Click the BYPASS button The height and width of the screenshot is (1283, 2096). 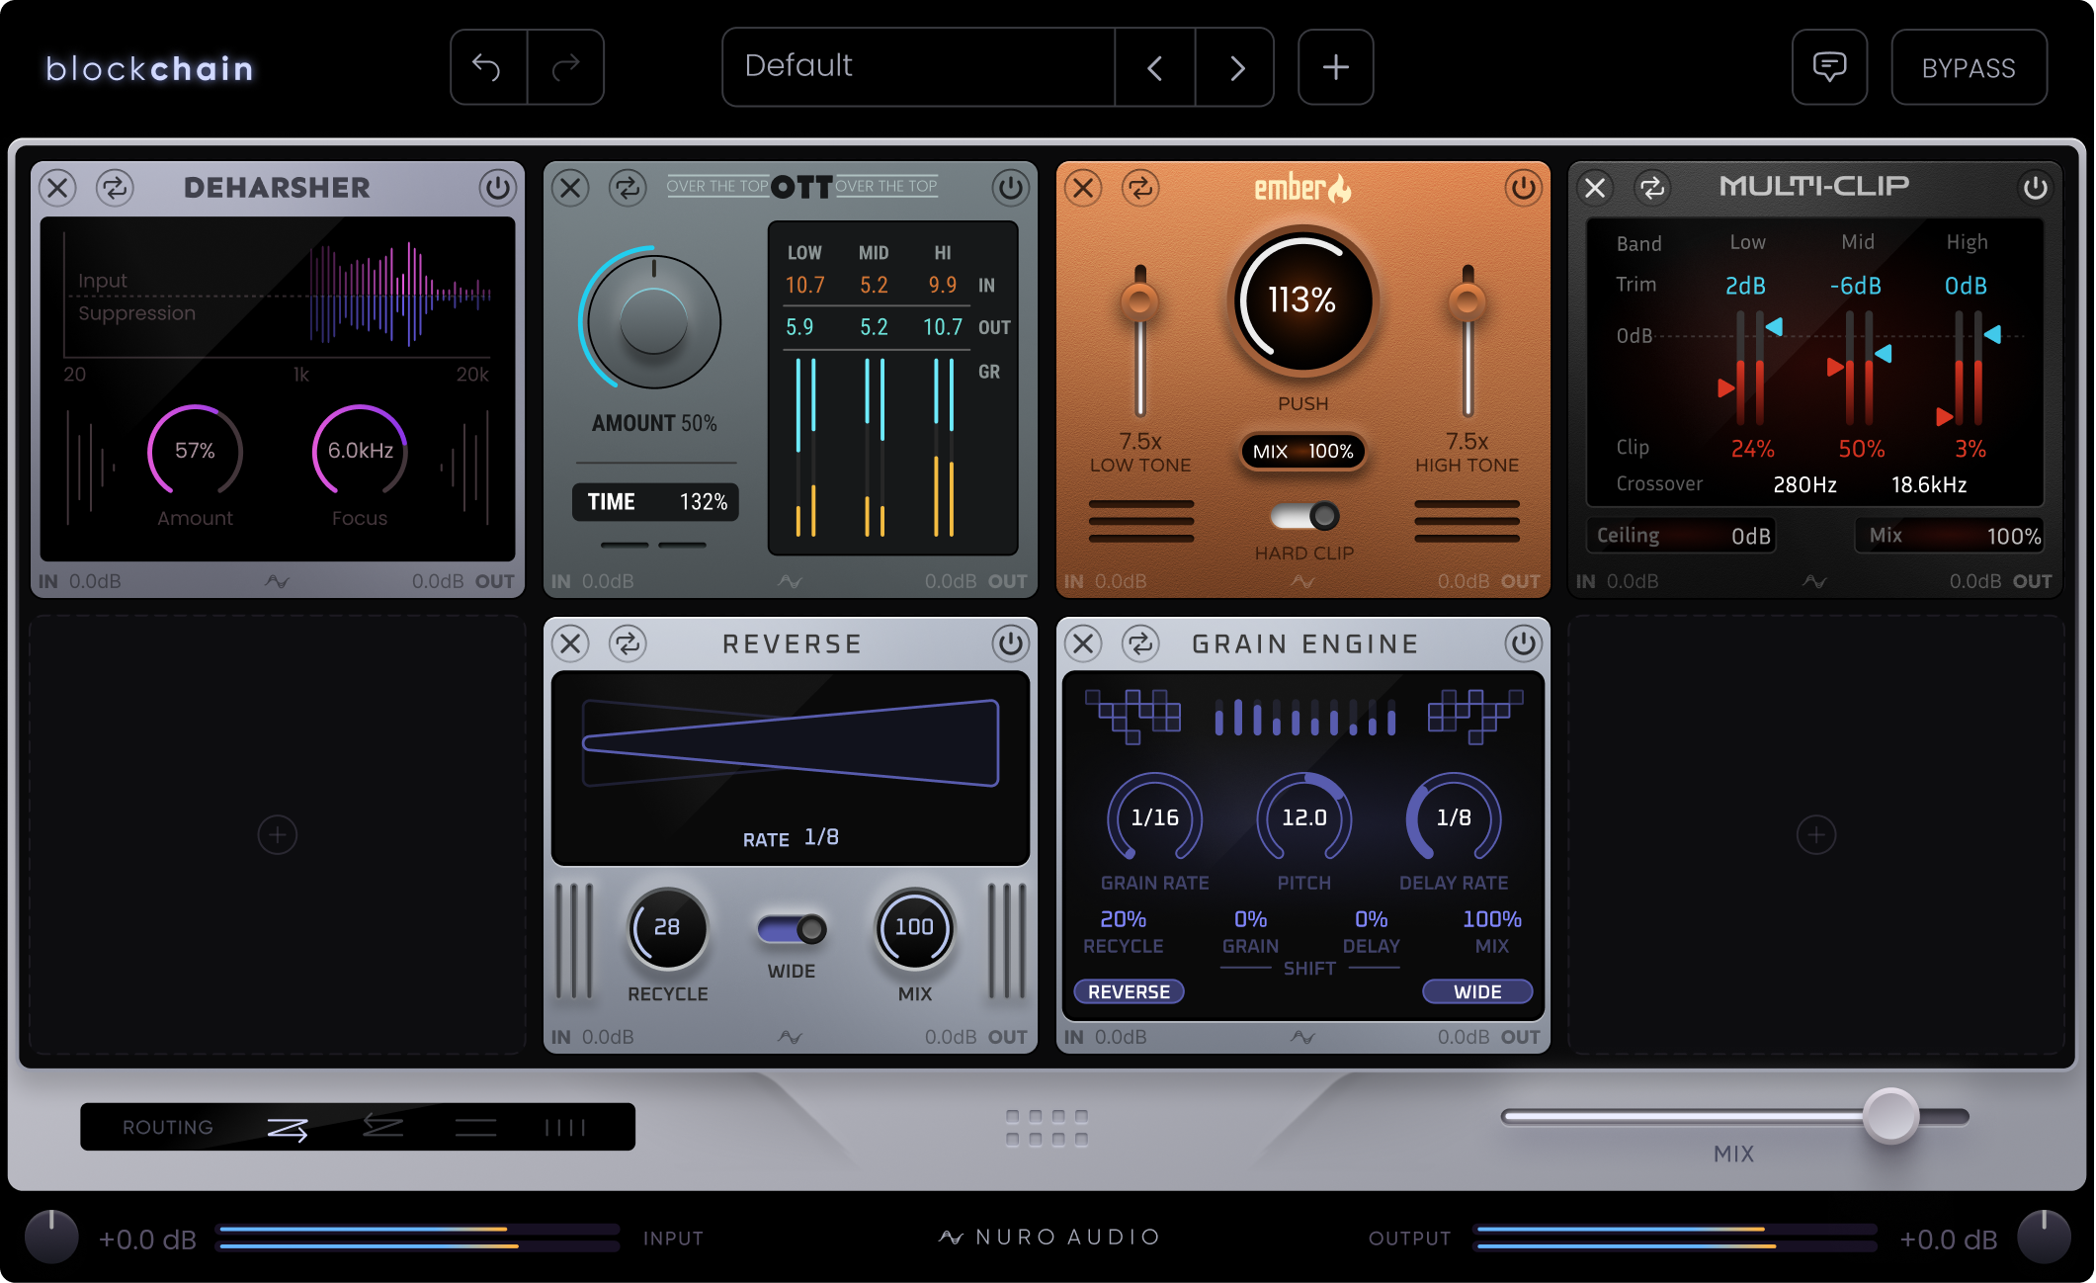point(1969,67)
